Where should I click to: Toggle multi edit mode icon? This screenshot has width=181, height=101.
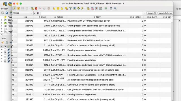[18, 8]
